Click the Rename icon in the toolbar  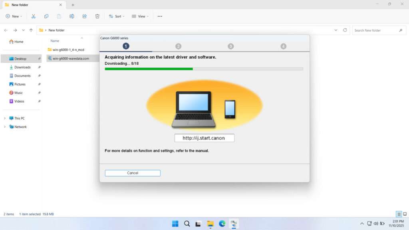(72, 16)
